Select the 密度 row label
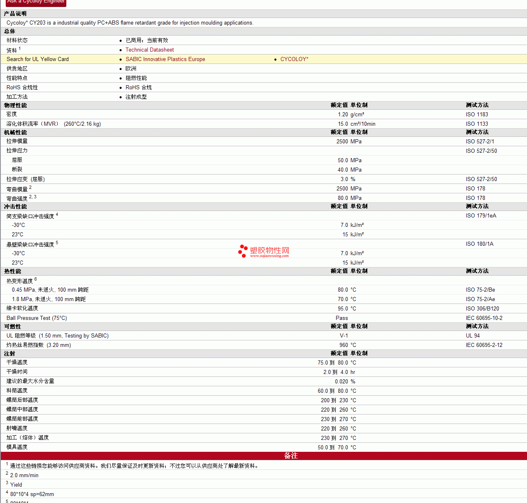The image size is (527, 503). pos(12,114)
